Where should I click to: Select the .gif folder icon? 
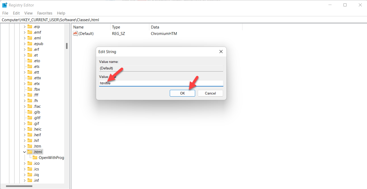30,123
